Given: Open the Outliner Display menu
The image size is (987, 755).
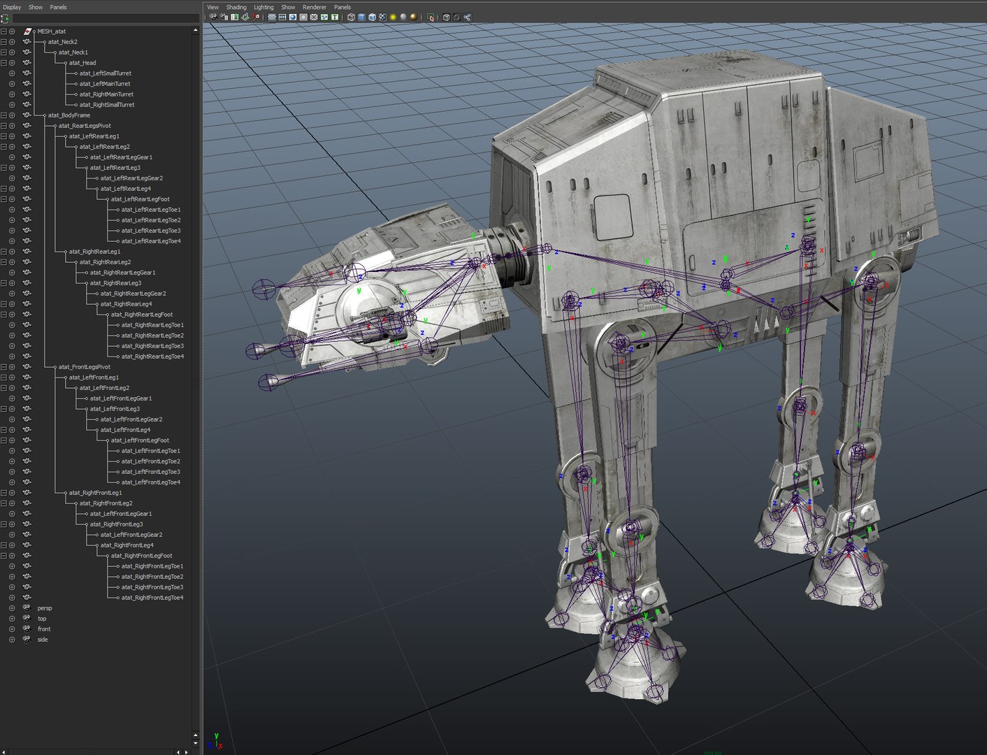Looking at the screenshot, I should (x=12, y=7).
